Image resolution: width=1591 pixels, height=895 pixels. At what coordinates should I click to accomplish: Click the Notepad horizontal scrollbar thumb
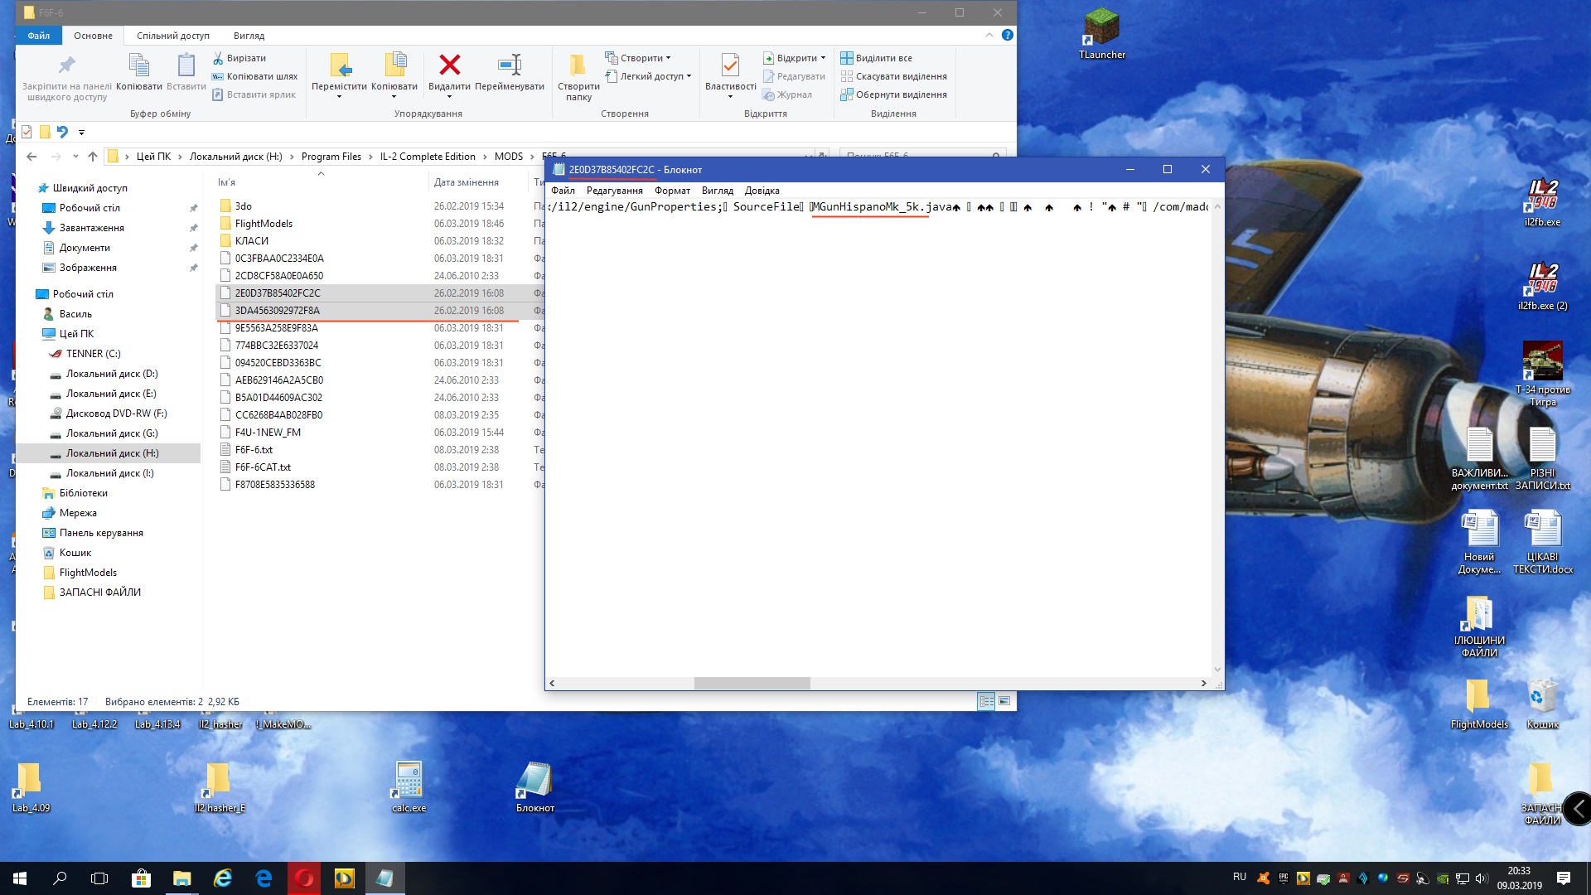[x=752, y=684]
